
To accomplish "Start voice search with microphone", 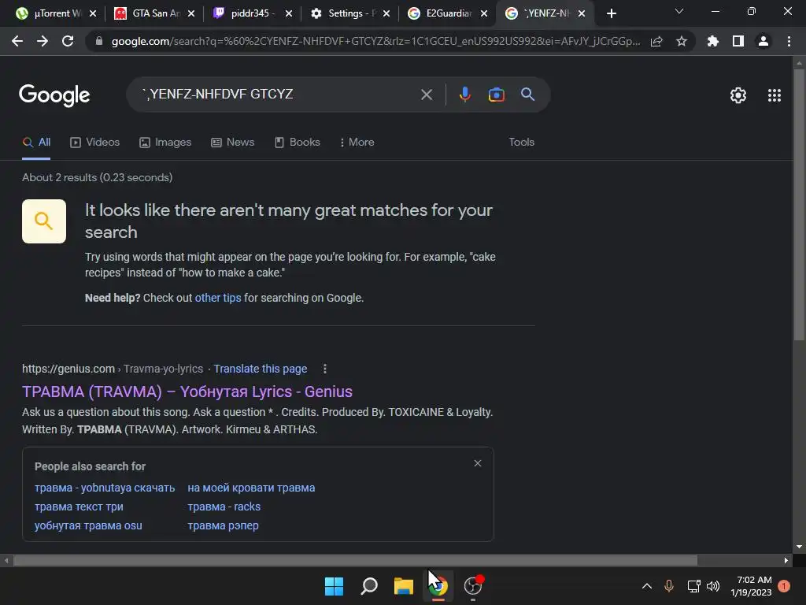I will tap(464, 95).
